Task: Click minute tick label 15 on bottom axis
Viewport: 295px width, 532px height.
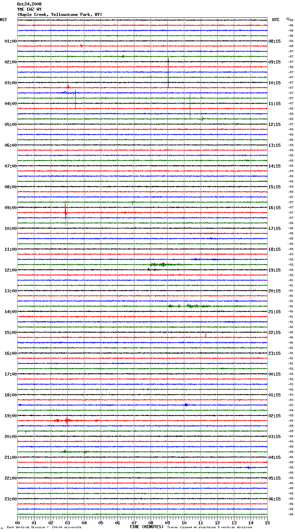Action: [x=267, y=523]
